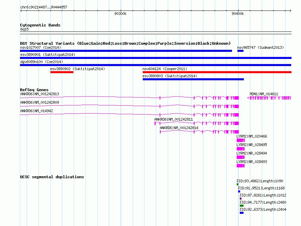Image resolution: width=301 pixels, height=226 pixels.
Task: Click the LYRM2|NR_028493 label
Action: tap(252, 162)
